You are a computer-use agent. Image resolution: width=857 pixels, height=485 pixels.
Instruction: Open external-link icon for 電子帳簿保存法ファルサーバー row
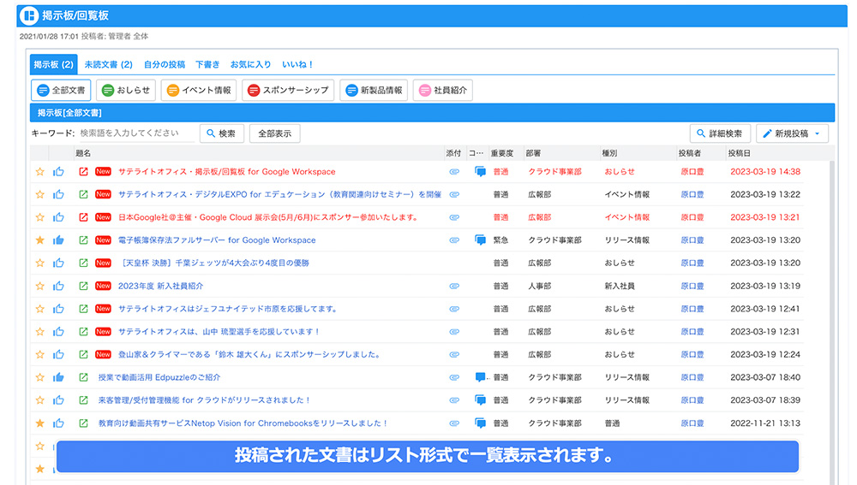(x=83, y=240)
